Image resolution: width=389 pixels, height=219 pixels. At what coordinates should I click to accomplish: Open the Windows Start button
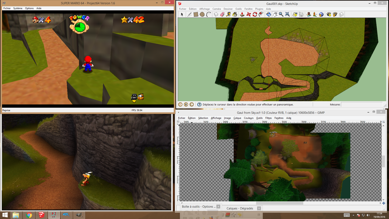point(5,215)
